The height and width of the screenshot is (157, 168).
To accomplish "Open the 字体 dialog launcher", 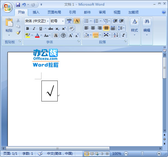I will [79, 41].
